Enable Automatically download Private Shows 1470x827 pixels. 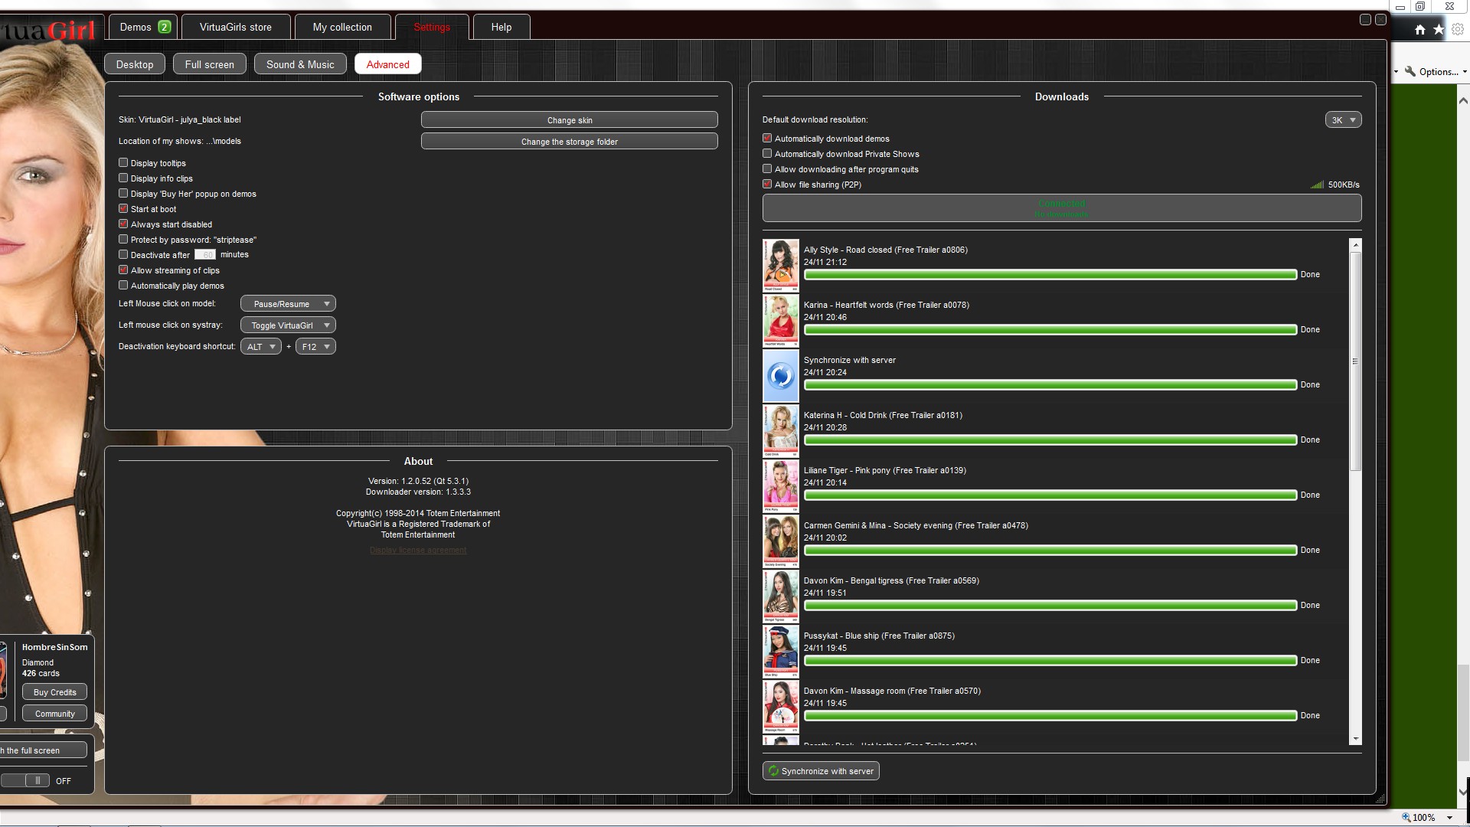click(767, 153)
